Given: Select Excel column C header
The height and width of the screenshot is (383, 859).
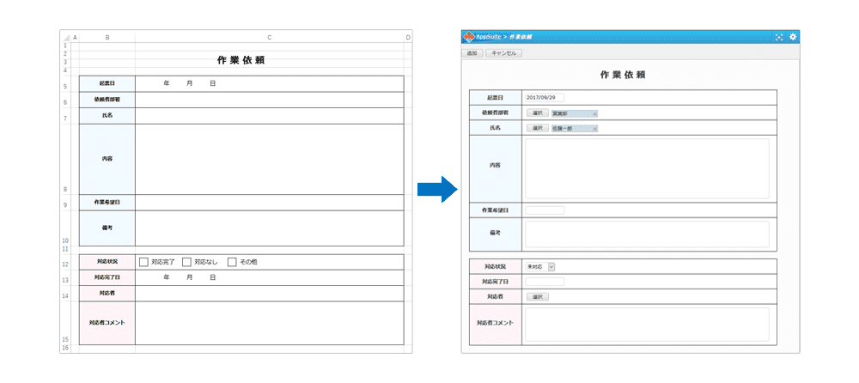Looking at the screenshot, I should click(270, 37).
